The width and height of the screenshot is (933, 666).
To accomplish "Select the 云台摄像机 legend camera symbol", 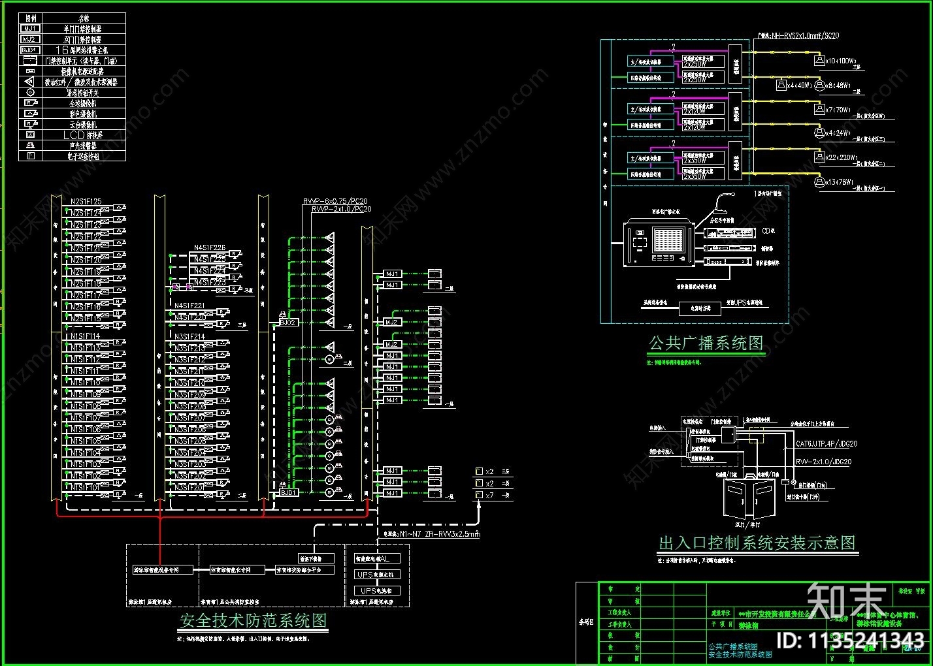I will point(31,124).
